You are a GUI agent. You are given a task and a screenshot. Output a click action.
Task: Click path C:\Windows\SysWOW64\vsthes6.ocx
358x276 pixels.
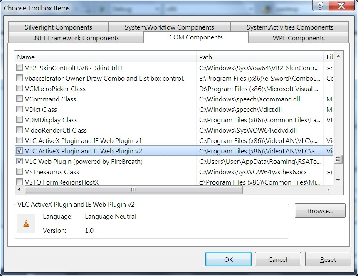[253, 172]
